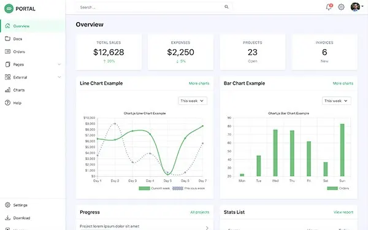Toggle the Orders legend in bar chart

pos(332,188)
